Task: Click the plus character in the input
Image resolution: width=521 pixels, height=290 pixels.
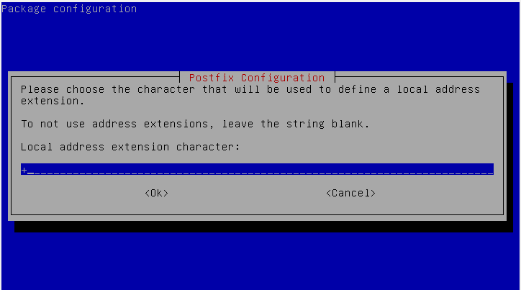Action: coord(24,170)
